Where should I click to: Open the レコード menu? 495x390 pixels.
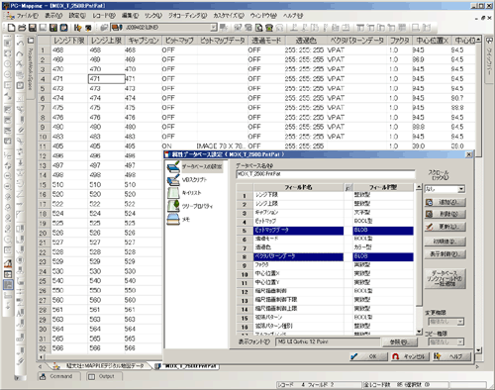click(x=104, y=16)
